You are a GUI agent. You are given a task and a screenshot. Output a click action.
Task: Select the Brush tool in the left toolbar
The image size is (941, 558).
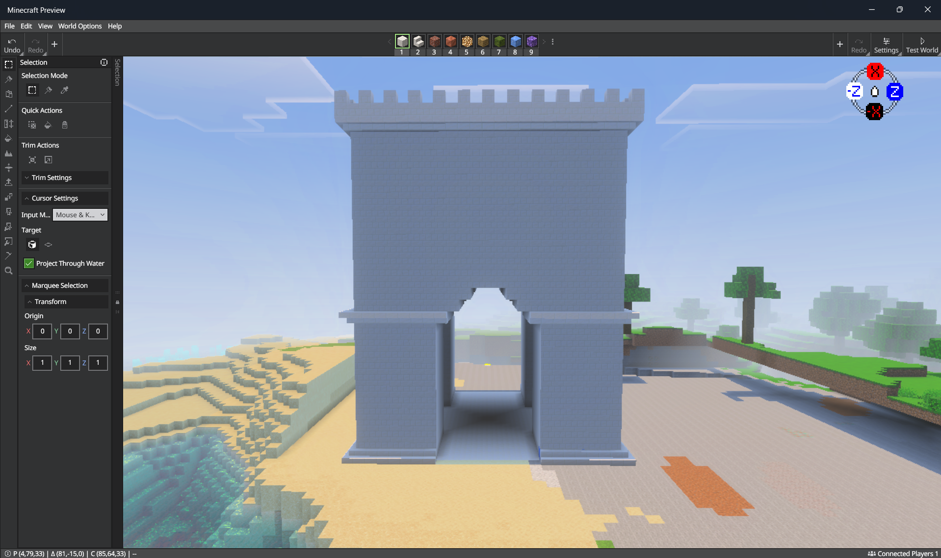tap(8, 79)
